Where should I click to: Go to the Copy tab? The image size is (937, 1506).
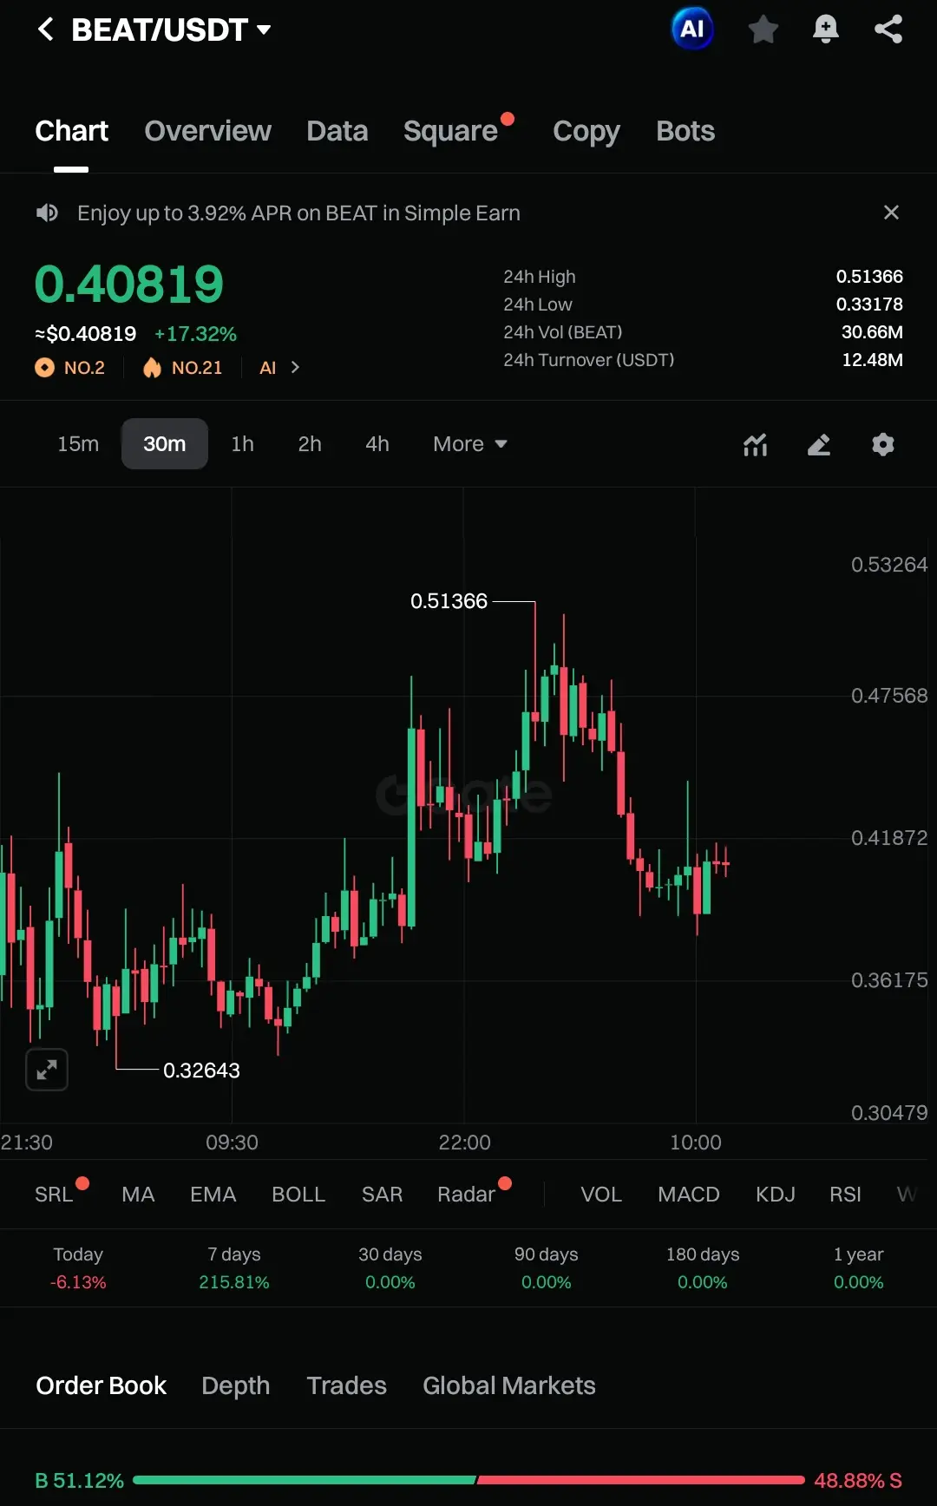pos(586,131)
